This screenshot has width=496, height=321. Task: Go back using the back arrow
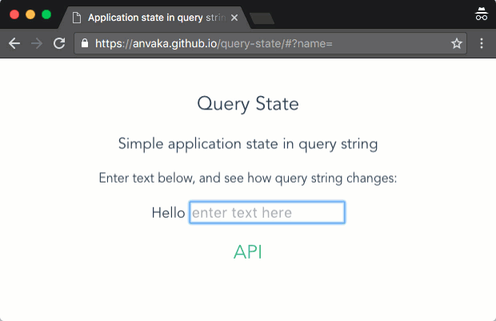14,44
